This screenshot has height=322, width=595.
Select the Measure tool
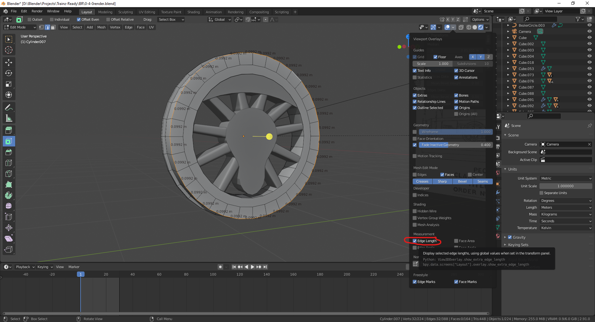point(9,118)
